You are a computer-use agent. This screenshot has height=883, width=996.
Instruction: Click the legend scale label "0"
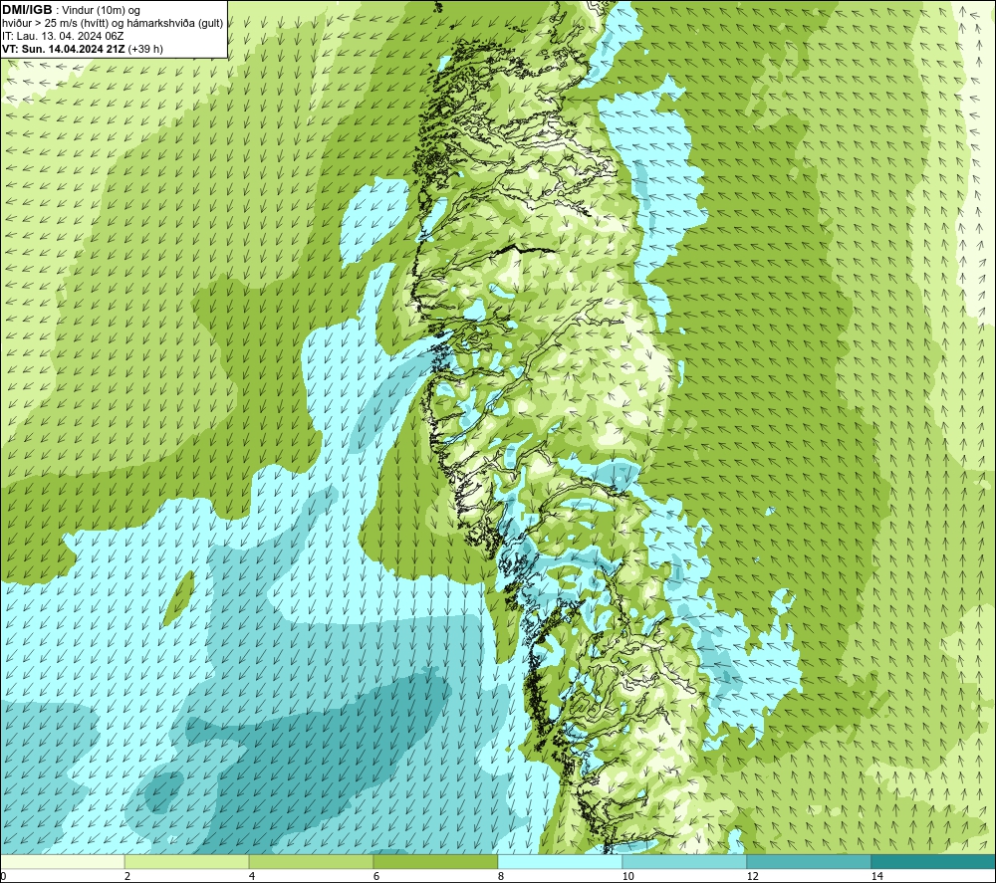(3, 876)
